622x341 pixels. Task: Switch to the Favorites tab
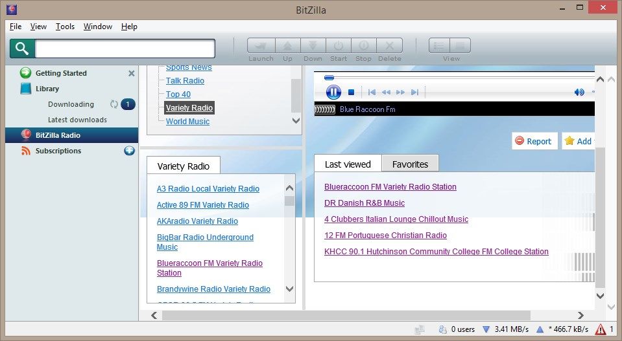[410, 164]
